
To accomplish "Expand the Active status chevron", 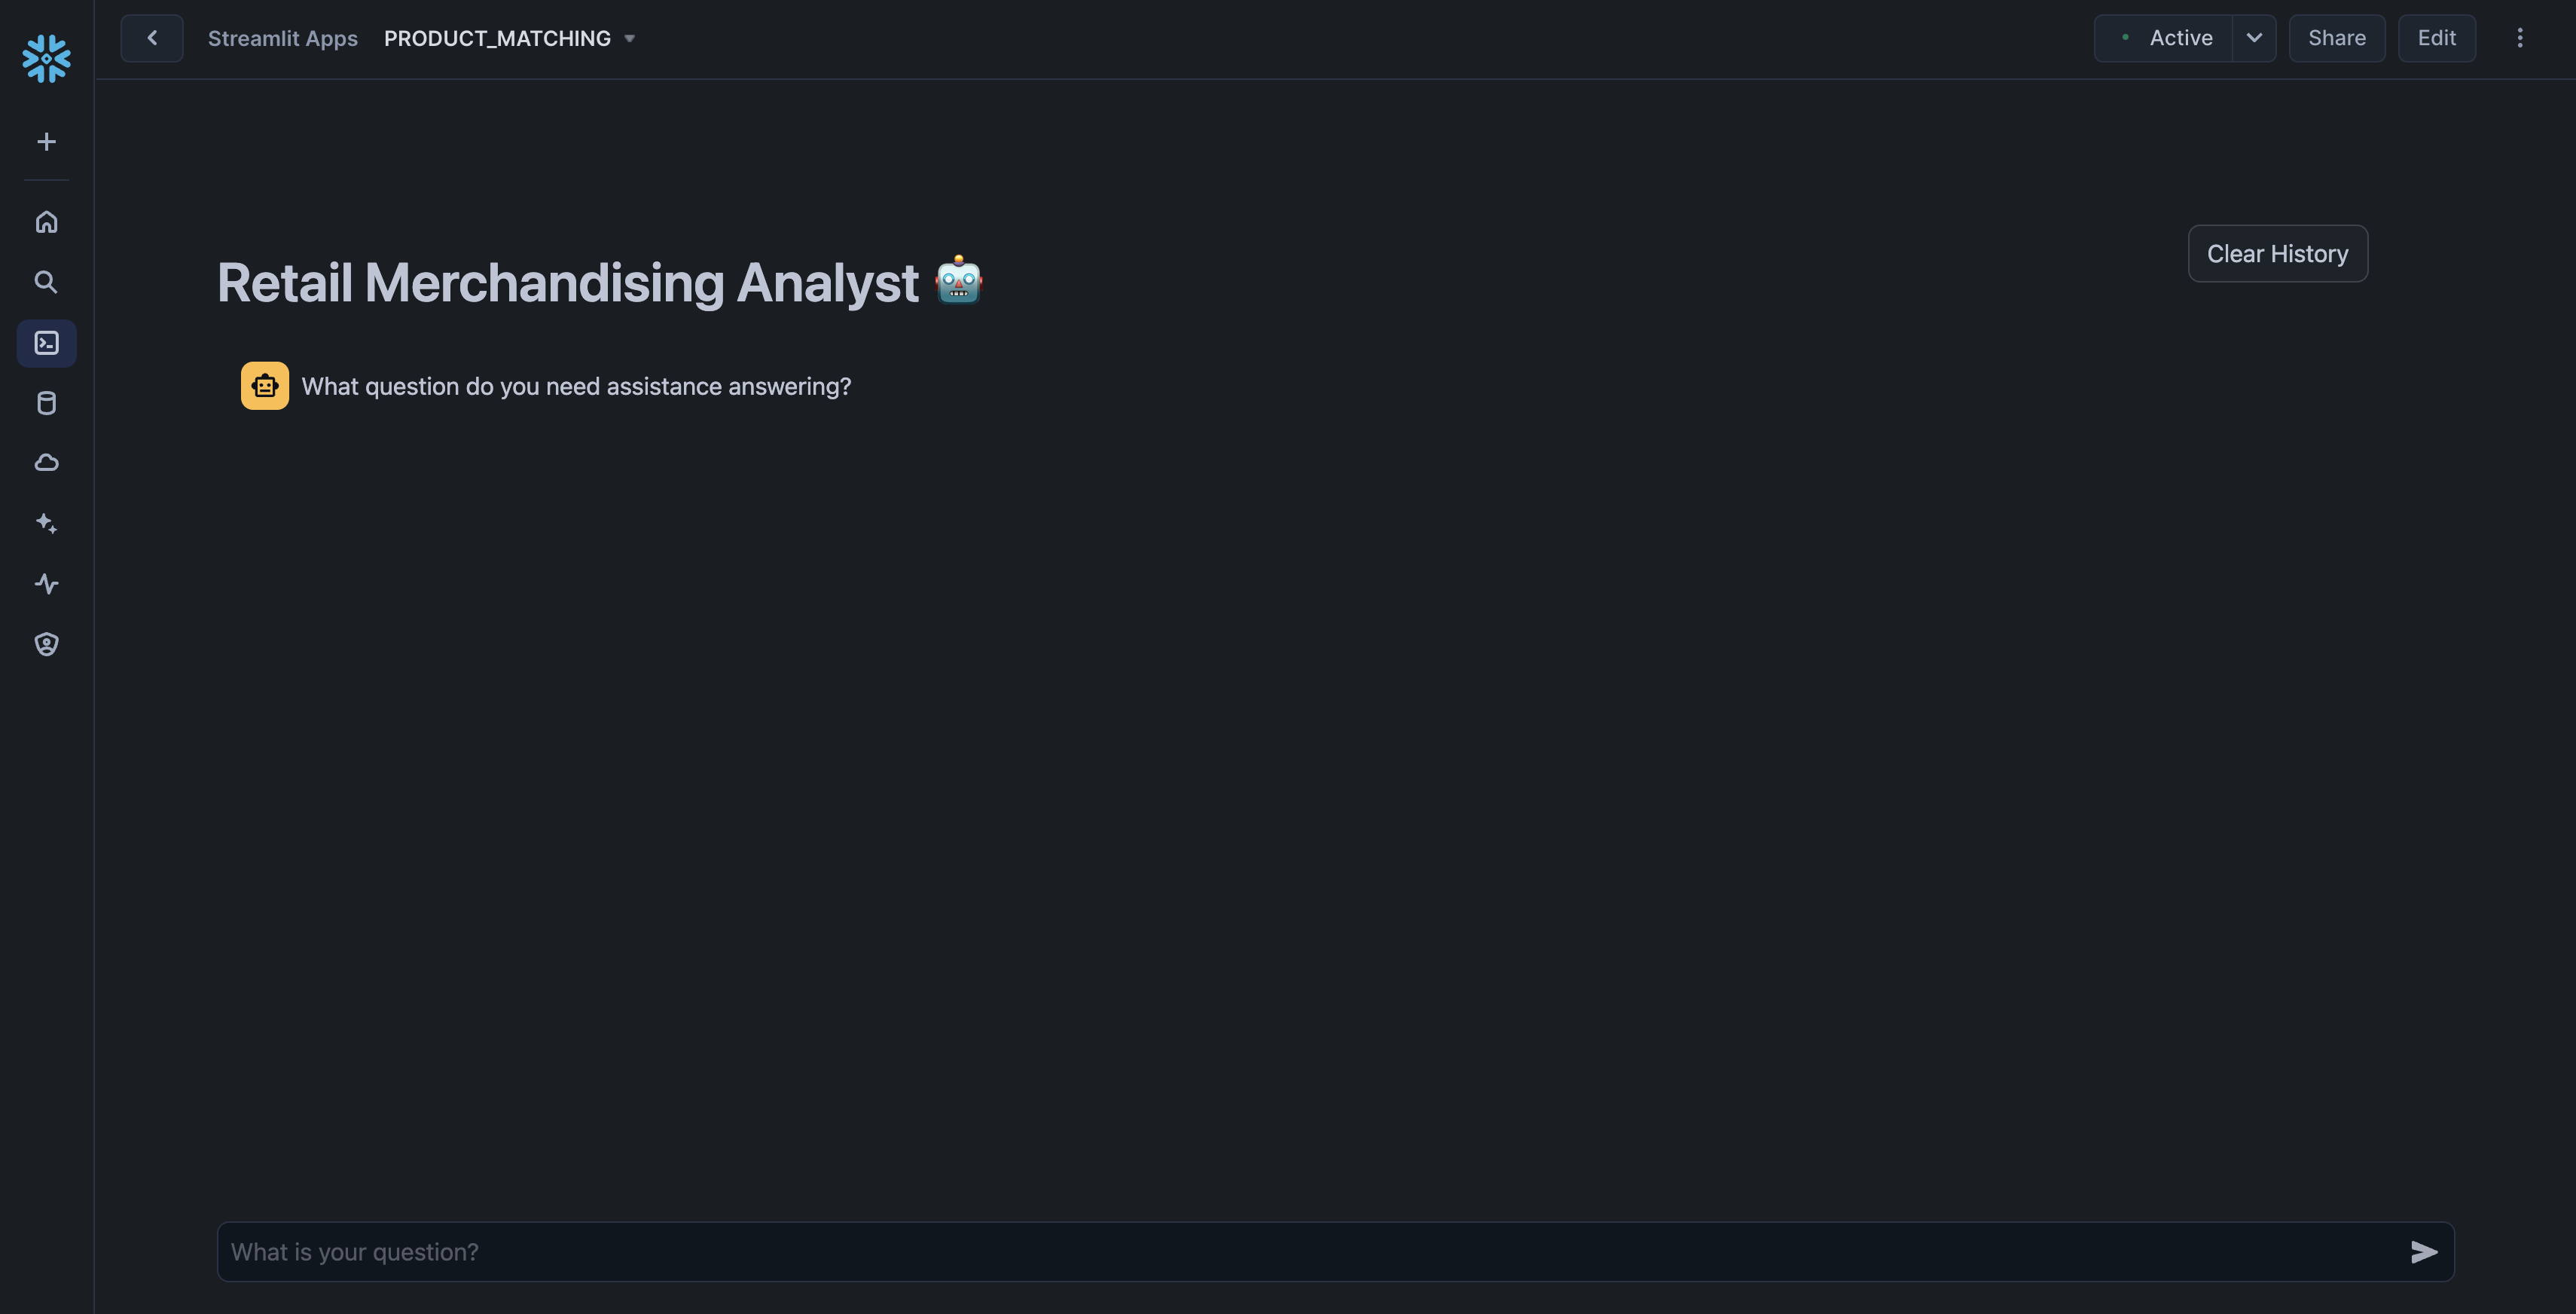I will (x=2254, y=38).
